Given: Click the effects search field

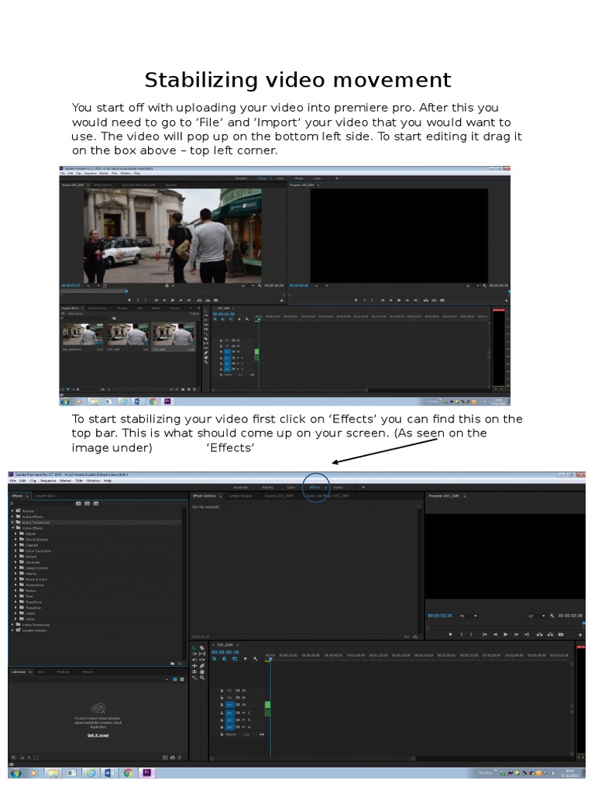Looking at the screenshot, I should point(42,503).
